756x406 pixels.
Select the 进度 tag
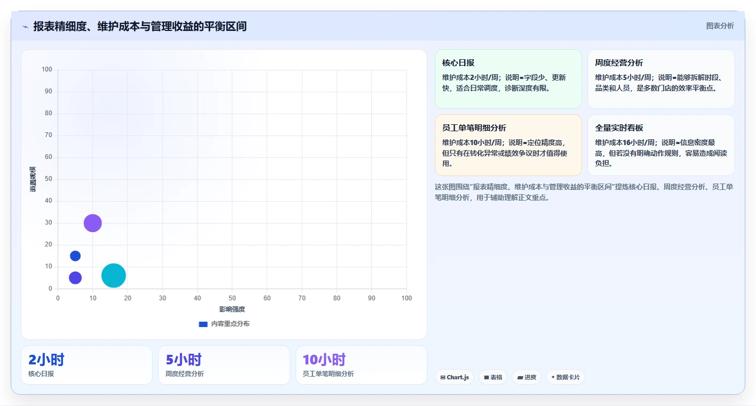point(527,377)
